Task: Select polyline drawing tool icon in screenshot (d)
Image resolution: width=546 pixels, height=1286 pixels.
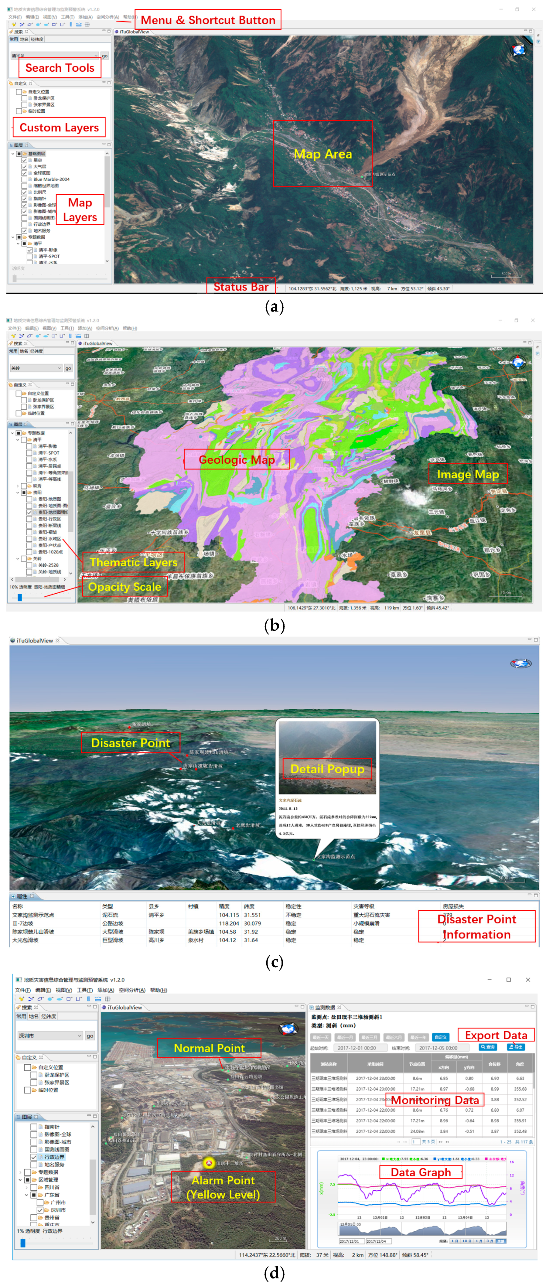Action: pos(31,998)
